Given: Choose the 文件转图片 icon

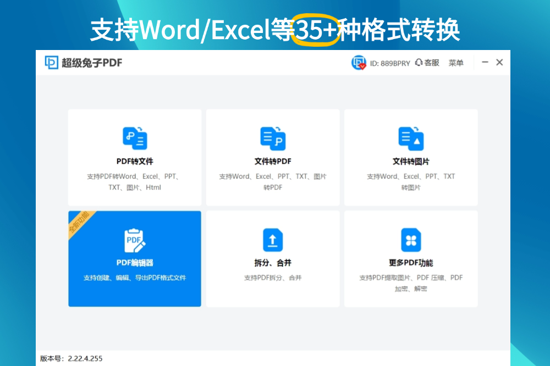Looking at the screenshot, I should click(411, 138).
